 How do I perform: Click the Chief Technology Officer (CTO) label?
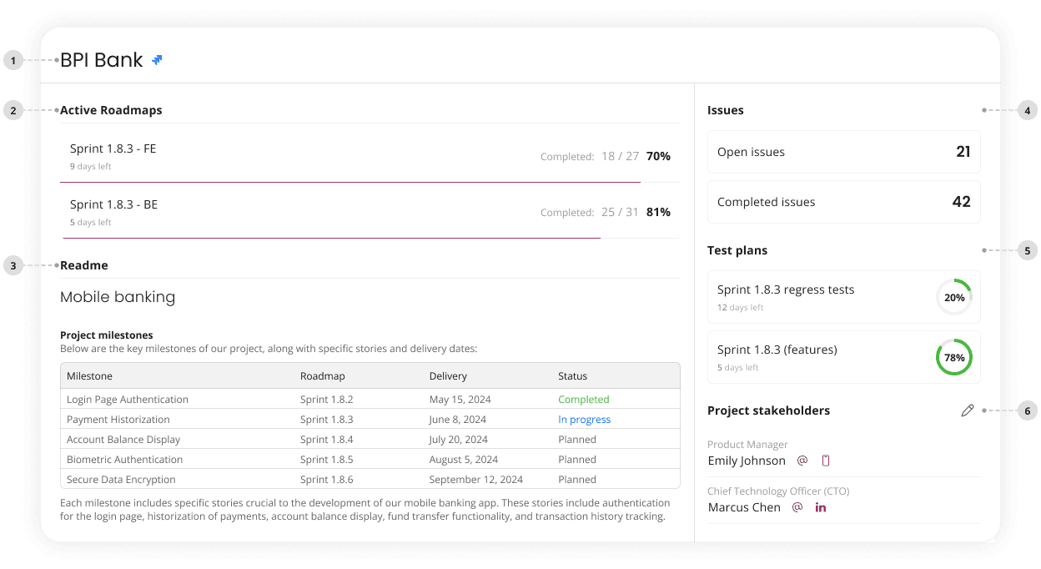click(x=778, y=491)
